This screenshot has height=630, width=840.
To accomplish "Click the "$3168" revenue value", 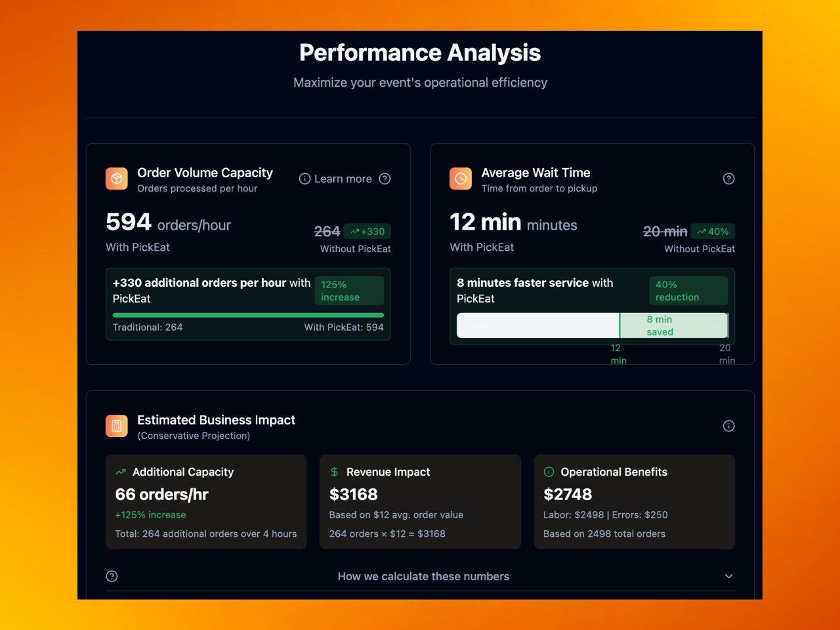I will coord(354,494).
